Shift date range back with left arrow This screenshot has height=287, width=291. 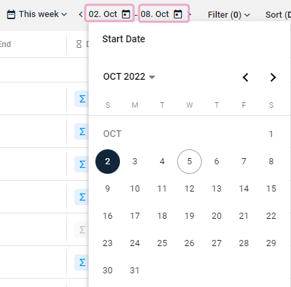click(x=80, y=14)
